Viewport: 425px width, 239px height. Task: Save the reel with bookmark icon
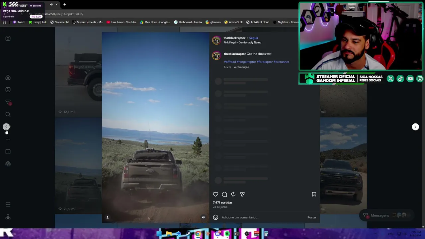(x=314, y=195)
